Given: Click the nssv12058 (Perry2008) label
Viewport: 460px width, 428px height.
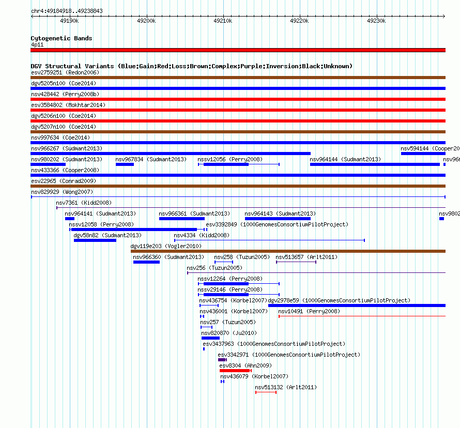Looking at the screenshot, I should click(101, 224).
